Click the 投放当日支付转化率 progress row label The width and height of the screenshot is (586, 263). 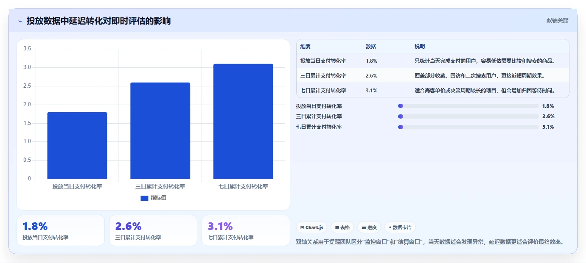pos(319,106)
